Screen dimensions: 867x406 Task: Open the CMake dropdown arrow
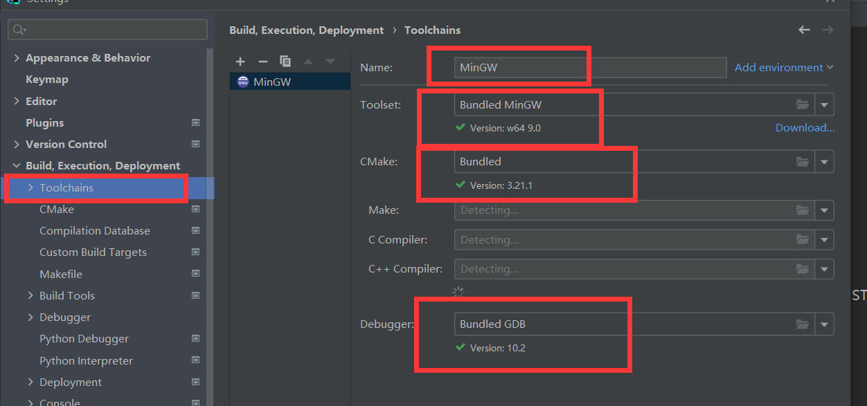pyautogui.click(x=824, y=162)
